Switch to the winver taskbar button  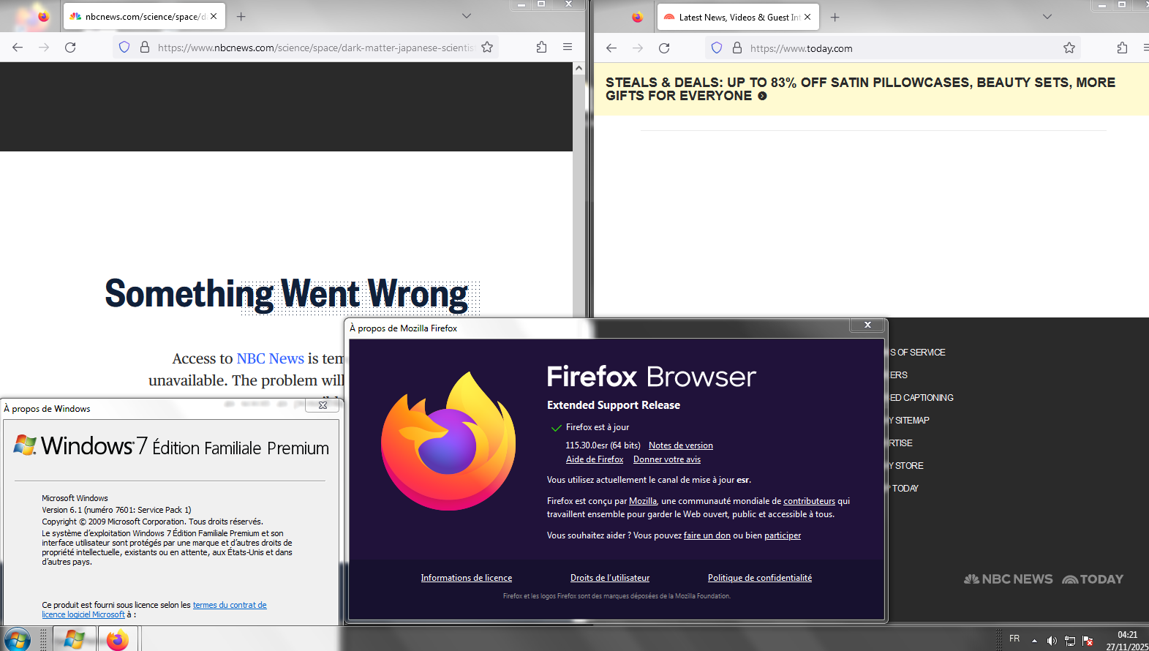(x=75, y=639)
